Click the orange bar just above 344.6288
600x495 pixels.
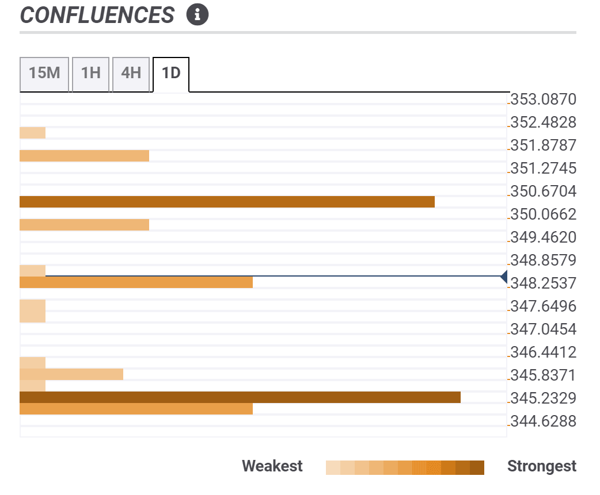pyautogui.click(x=136, y=409)
